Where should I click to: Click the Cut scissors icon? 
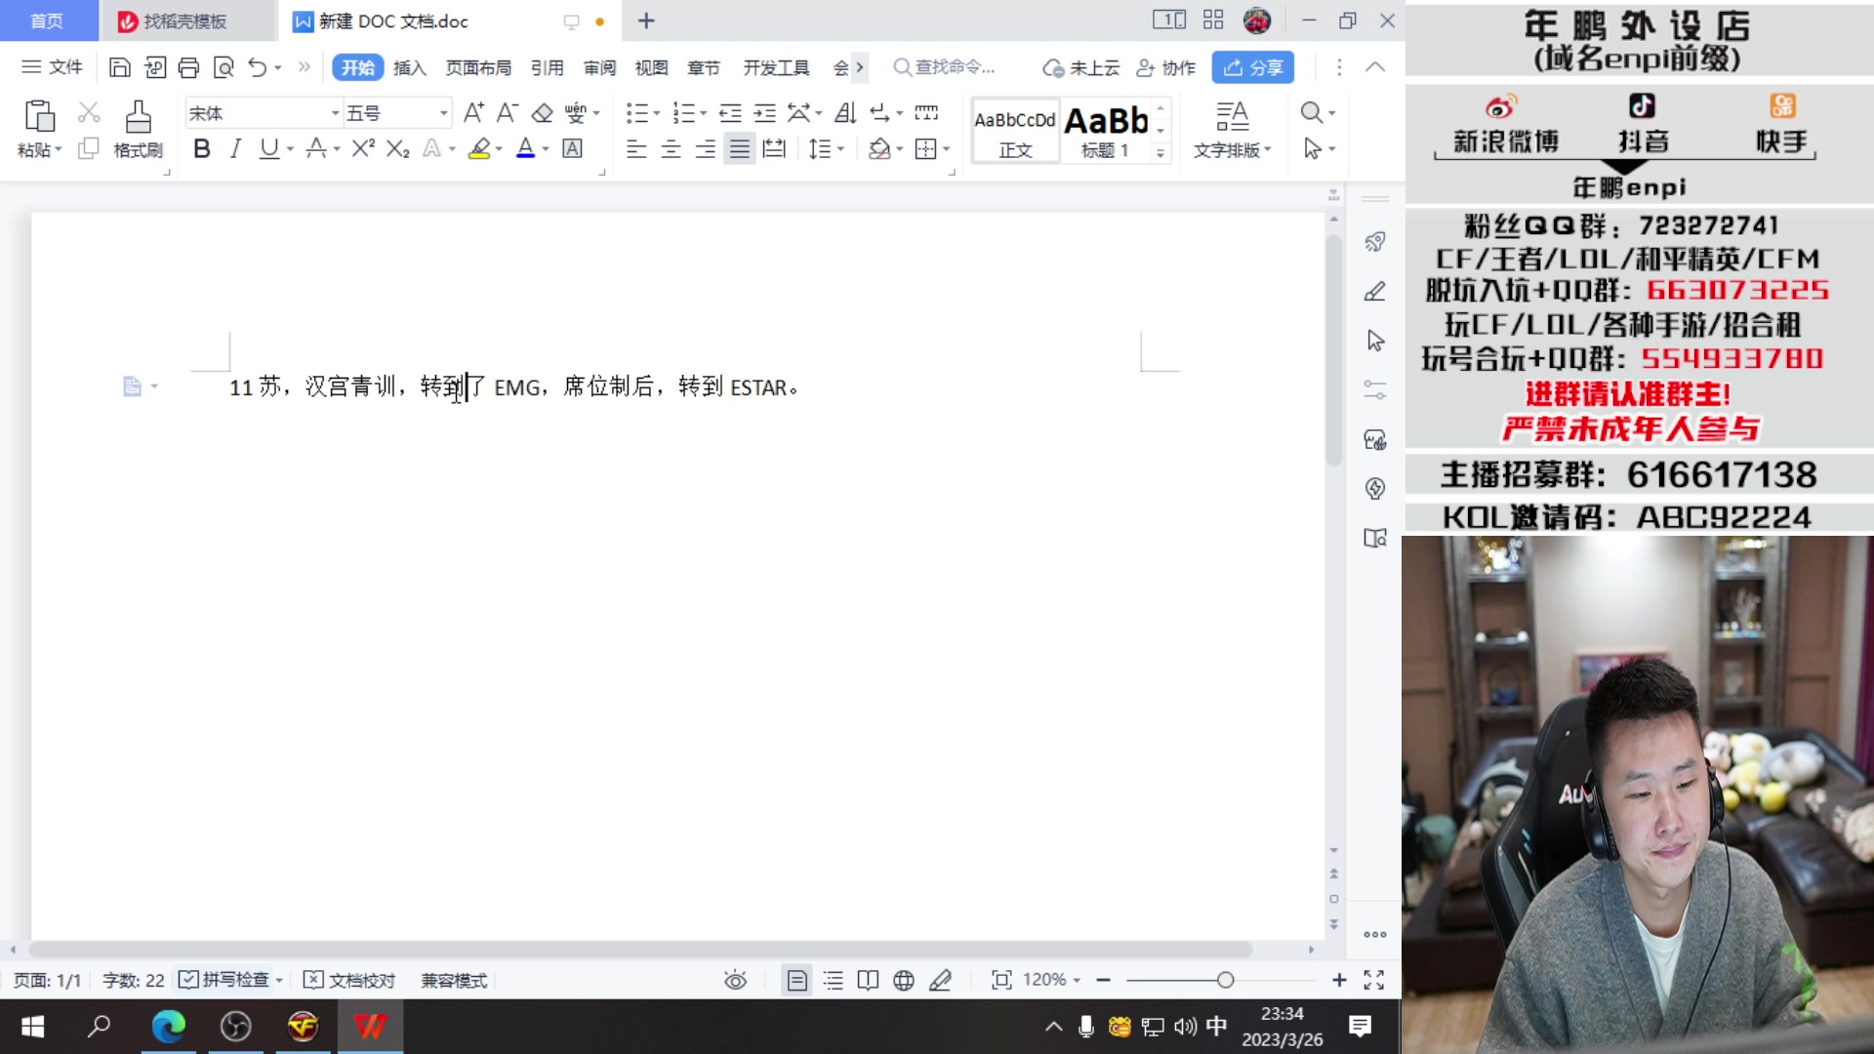click(89, 112)
